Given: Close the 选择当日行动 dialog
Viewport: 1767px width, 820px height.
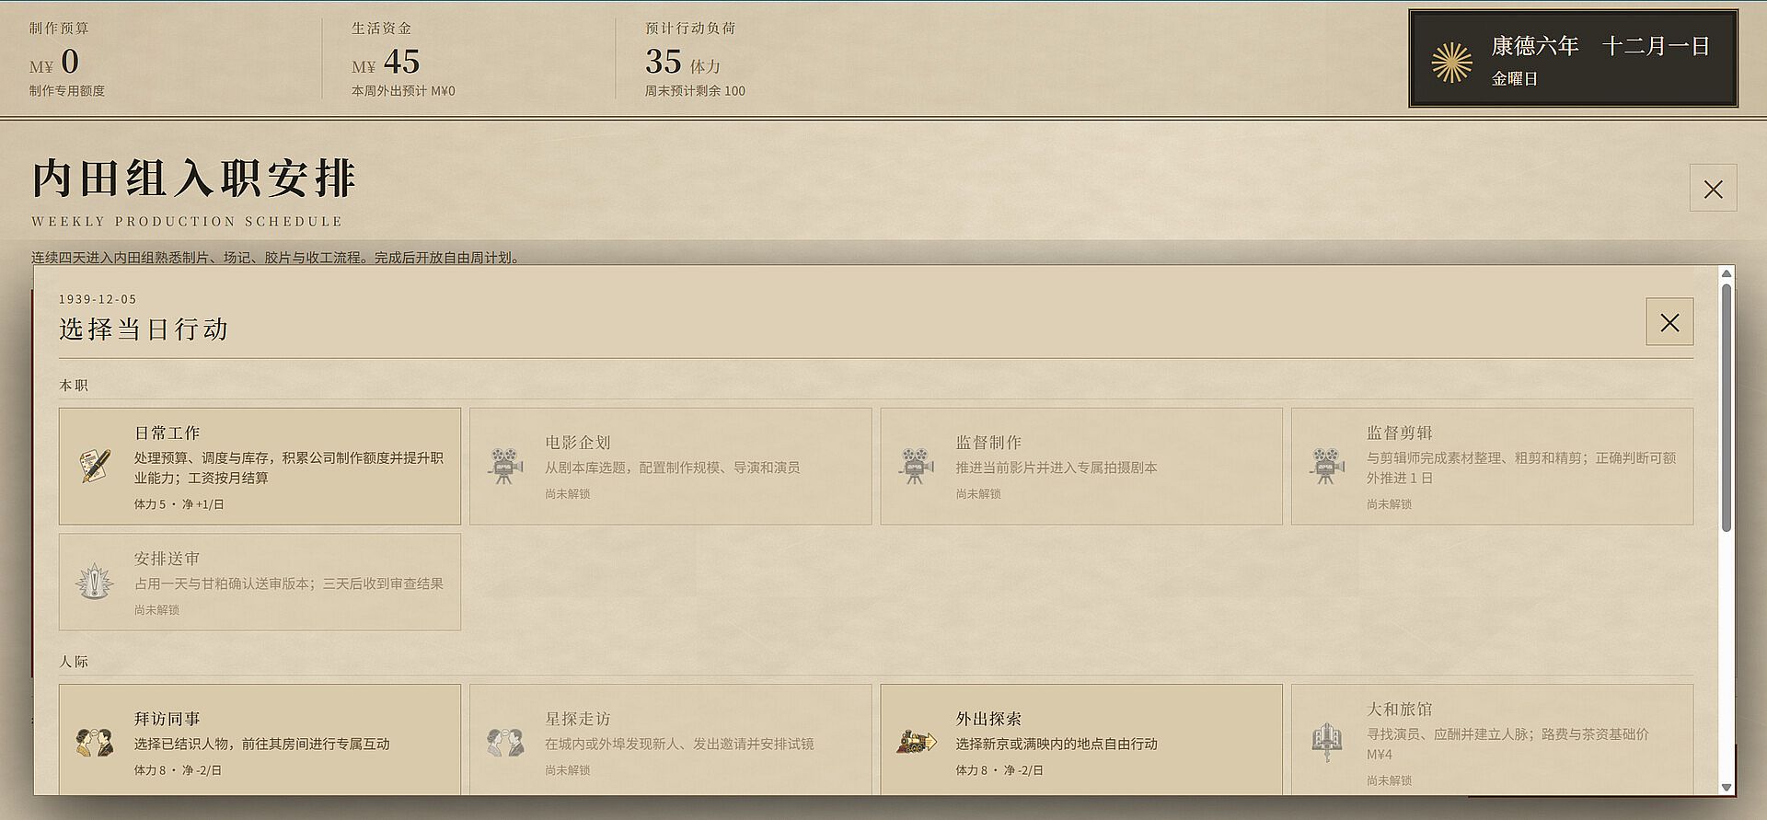Looking at the screenshot, I should (1669, 322).
